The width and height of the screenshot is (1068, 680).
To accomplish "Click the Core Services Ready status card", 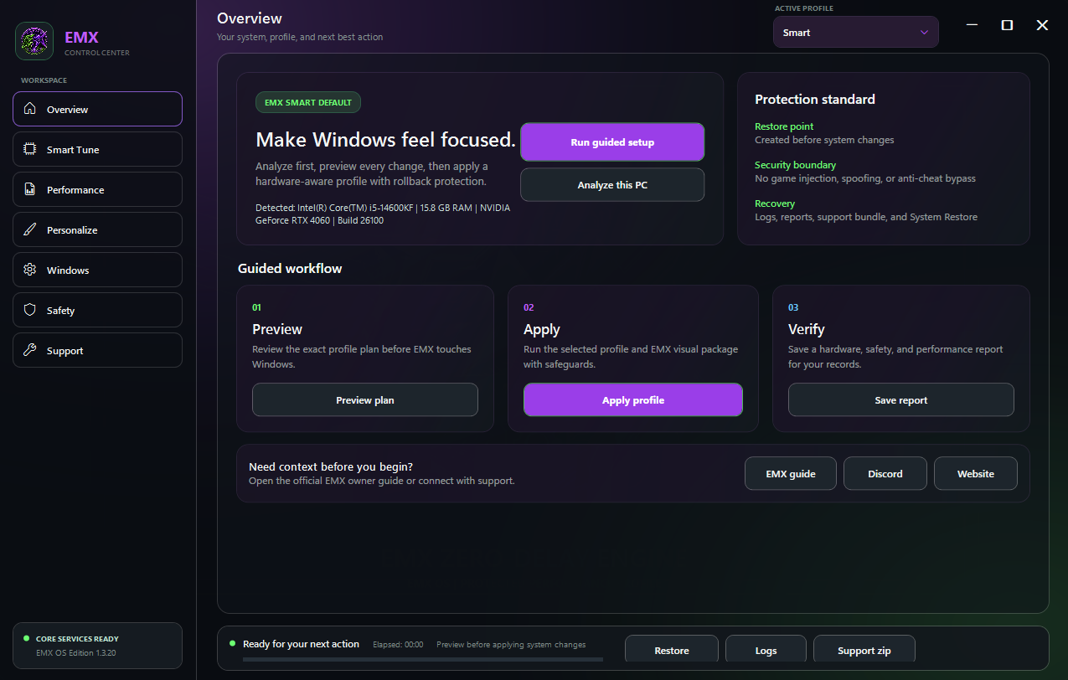I will (x=97, y=646).
